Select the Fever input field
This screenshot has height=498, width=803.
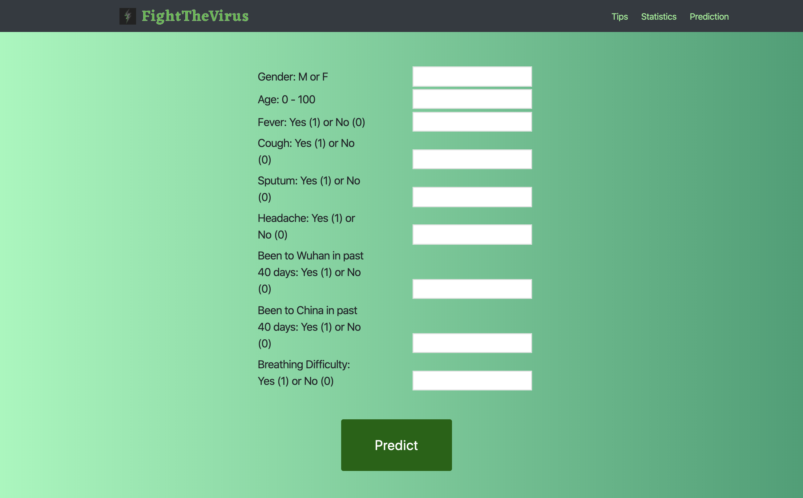coord(472,122)
